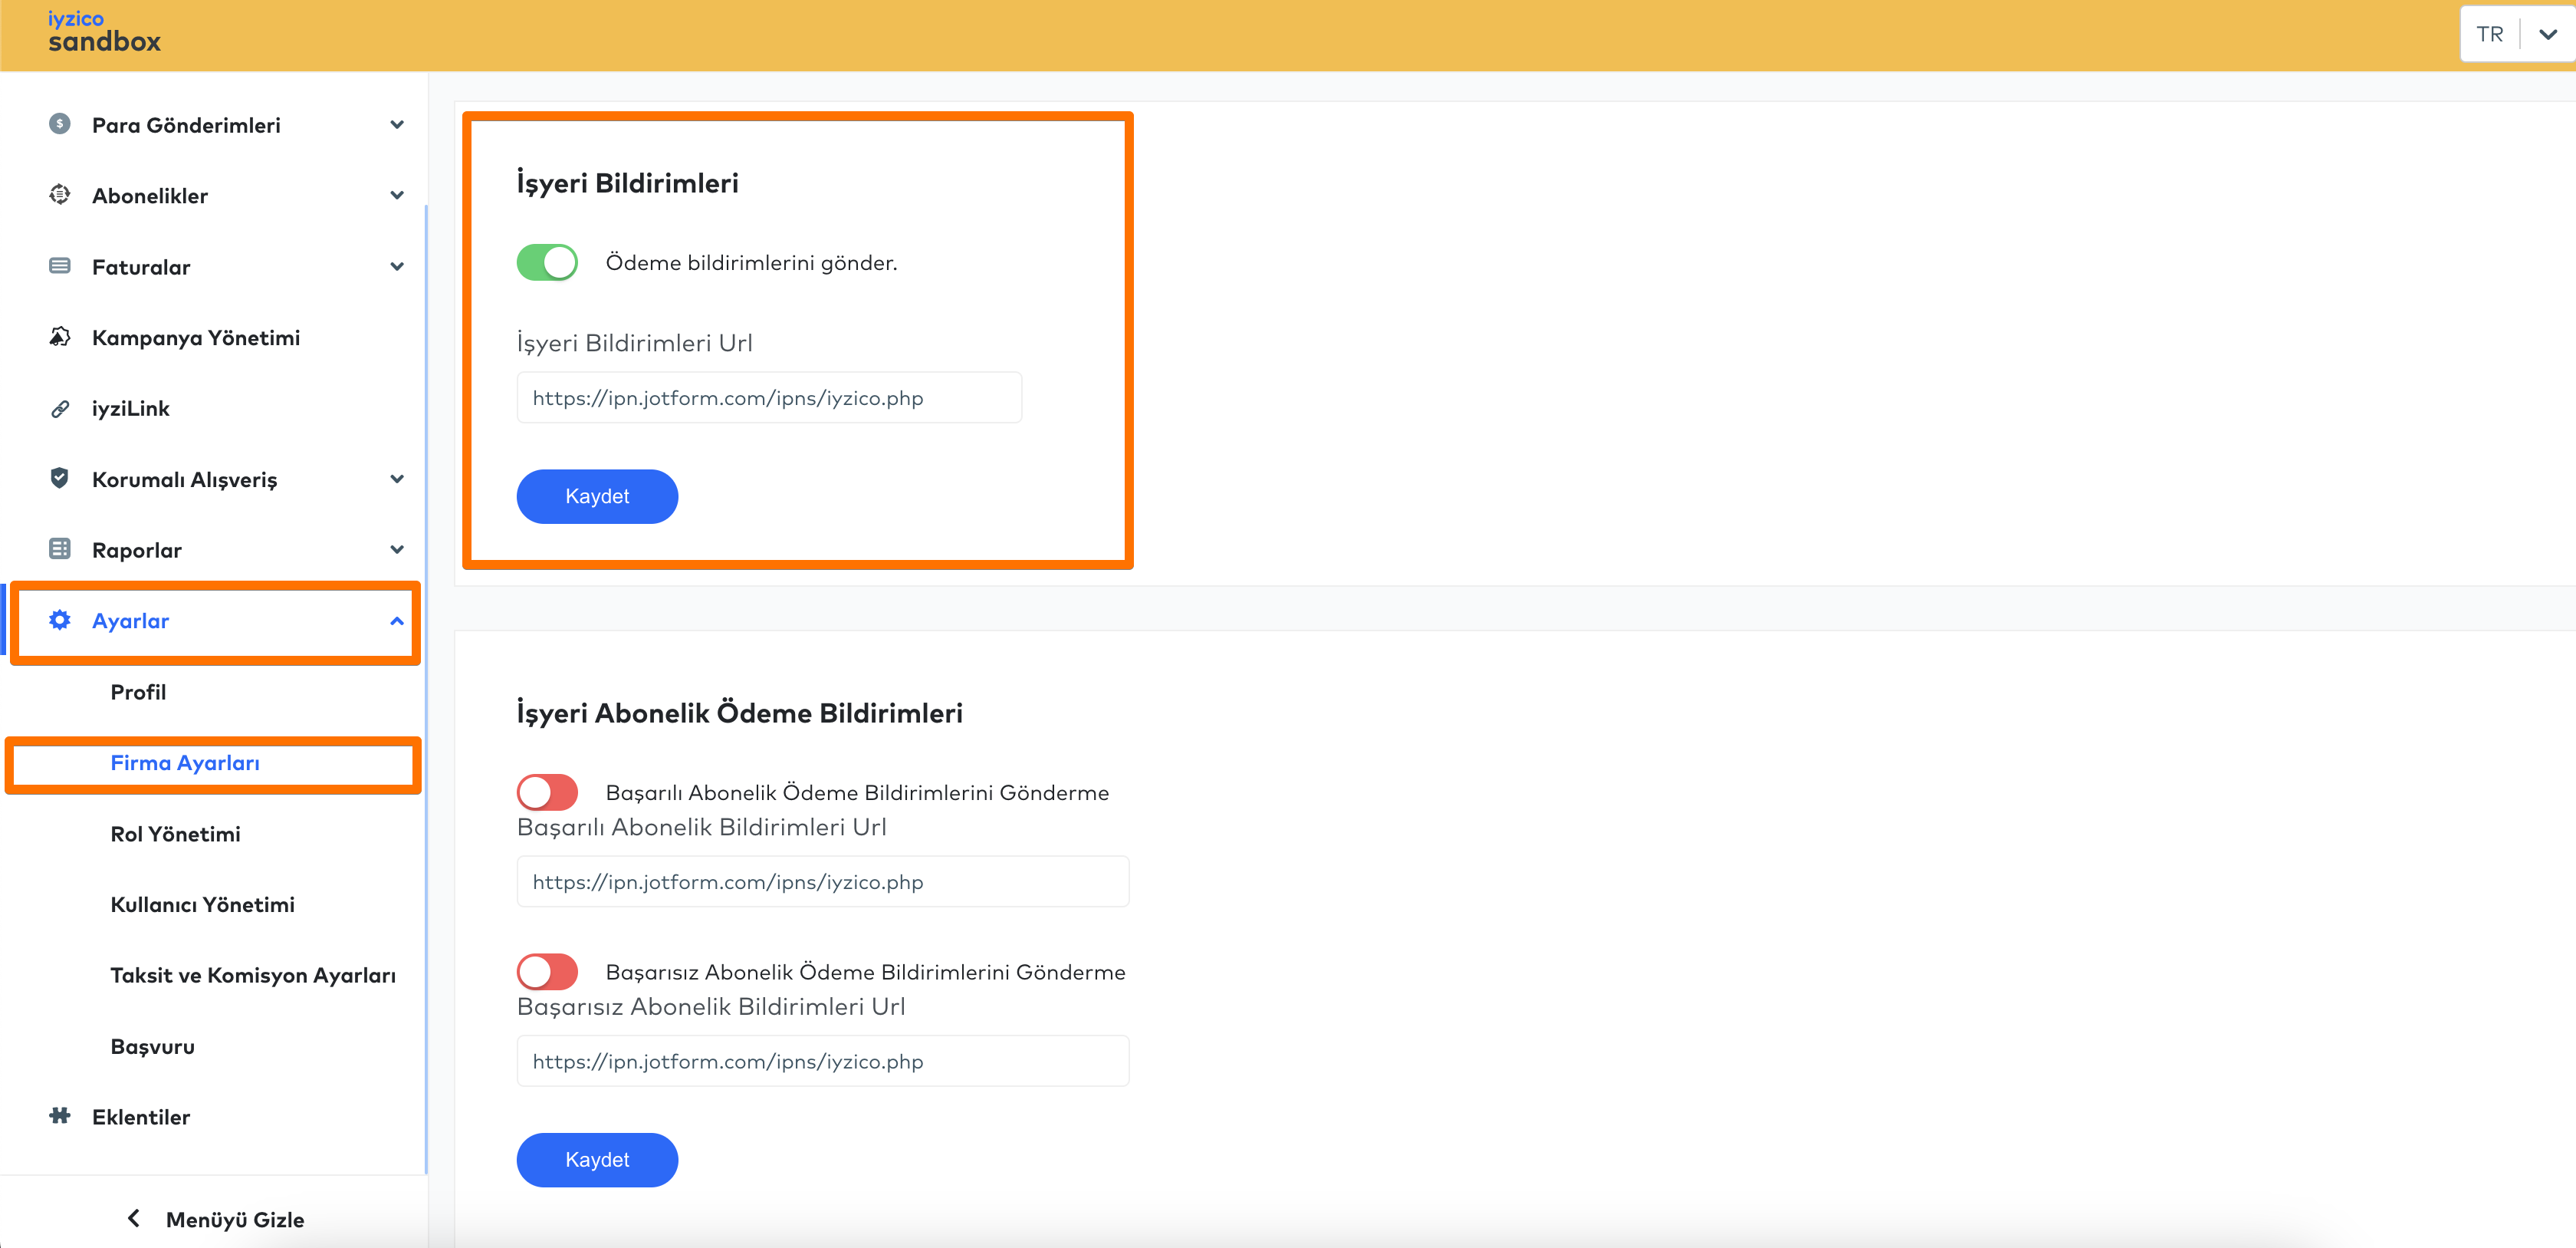Click the Kampanya Yönetimi campaign icon

tap(60, 338)
